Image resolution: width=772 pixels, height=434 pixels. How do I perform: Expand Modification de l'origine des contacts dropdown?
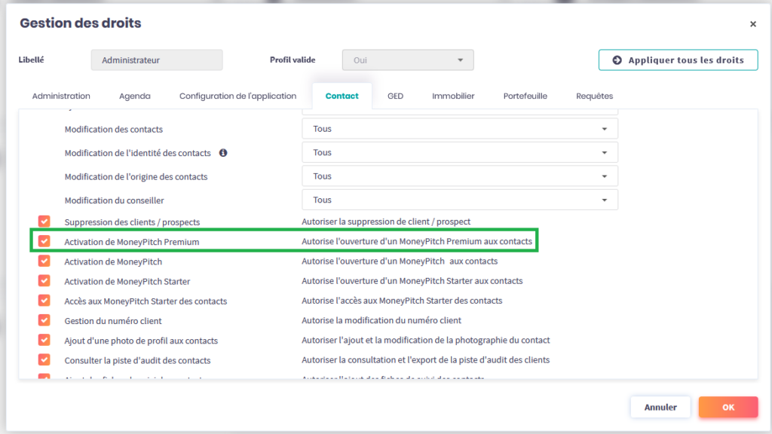pyautogui.click(x=460, y=176)
